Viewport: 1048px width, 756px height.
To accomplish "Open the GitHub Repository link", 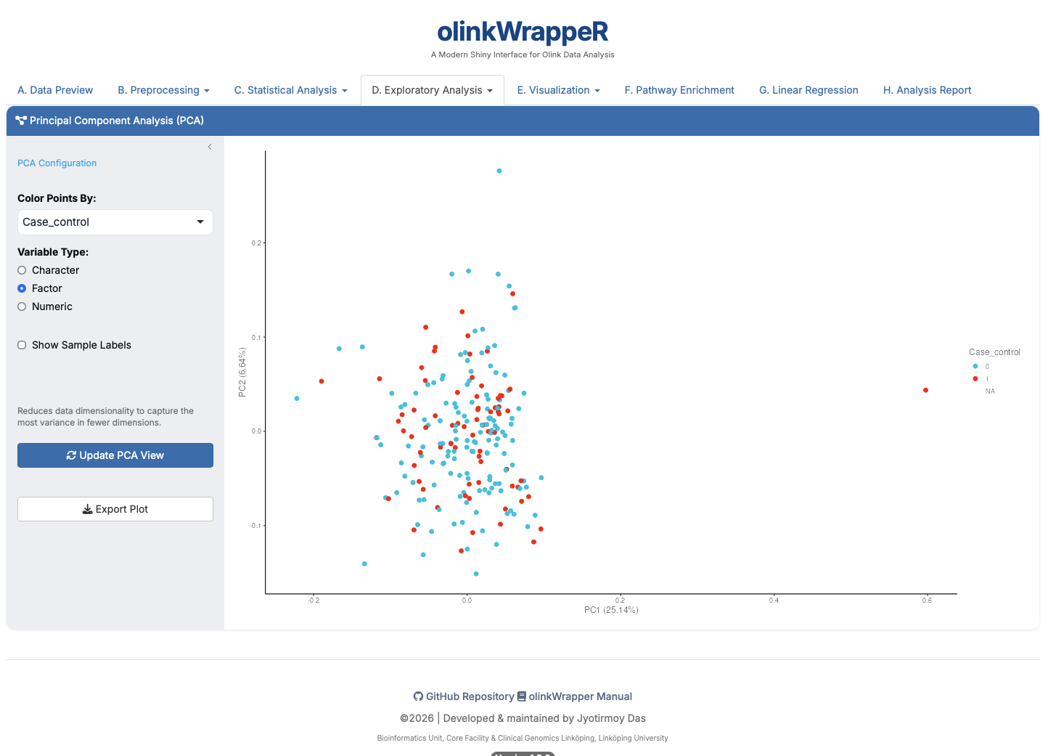I will click(470, 696).
